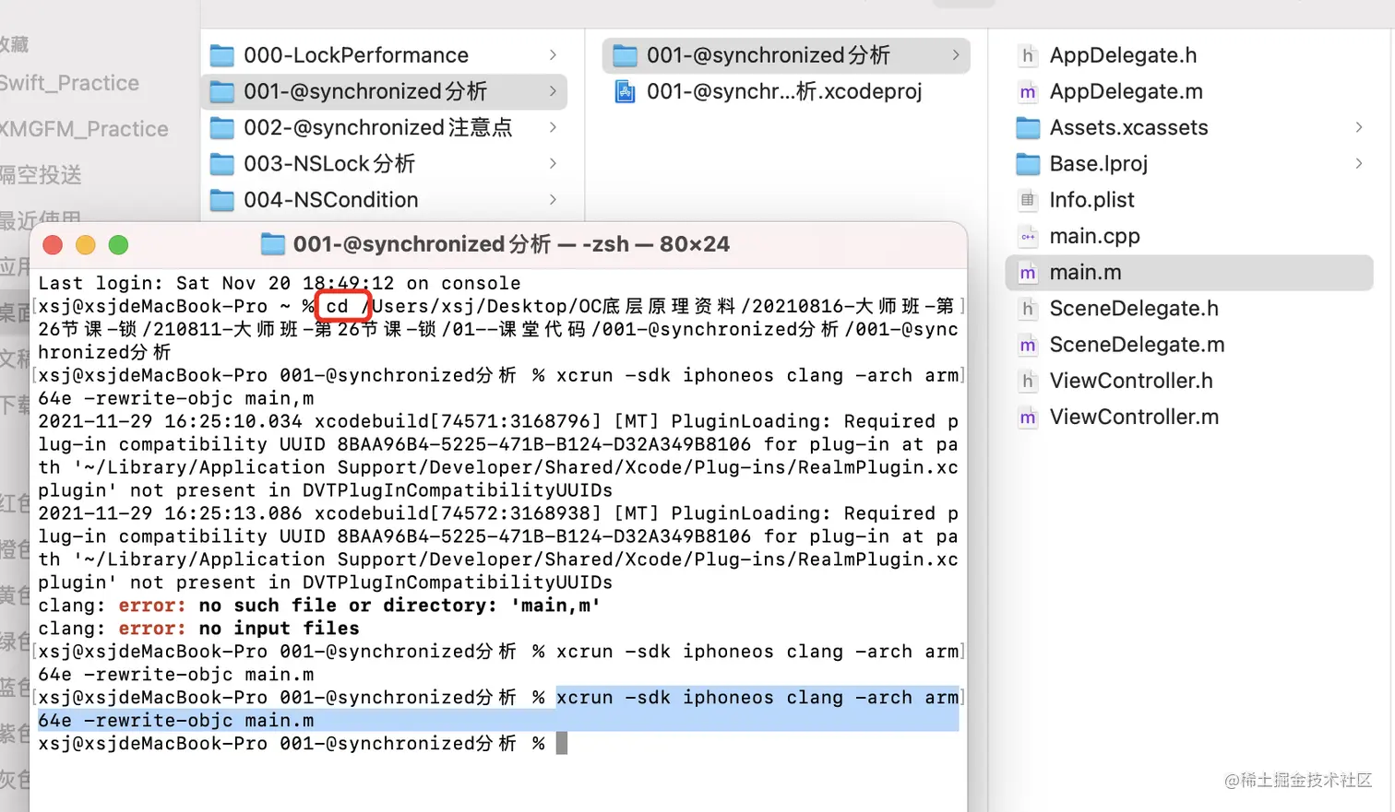This screenshot has height=812, width=1395.
Task: Click the Assets.xcassets folder icon
Action: (x=1028, y=127)
